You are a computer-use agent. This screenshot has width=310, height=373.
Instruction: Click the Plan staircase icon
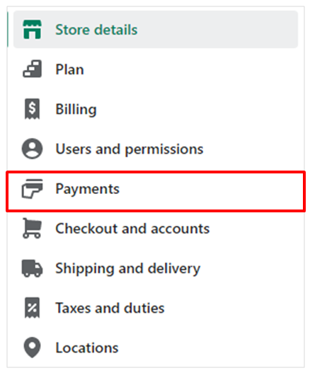(x=32, y=69)
